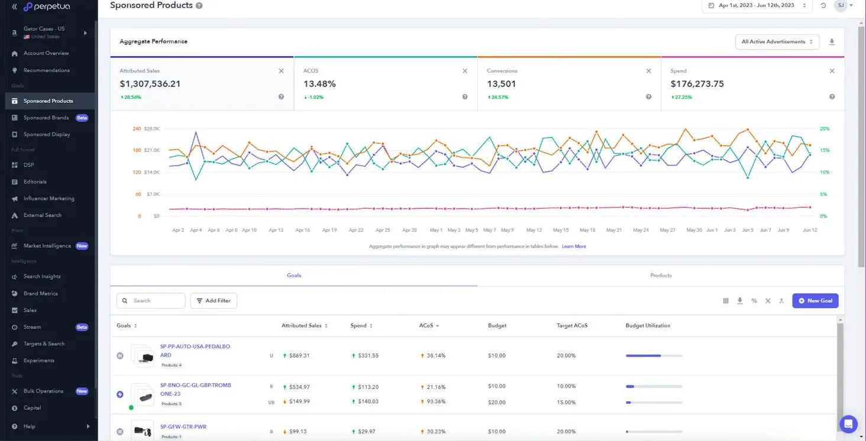Click budget utilization bar for PEDALBOARD goal

tap(654, 356)
